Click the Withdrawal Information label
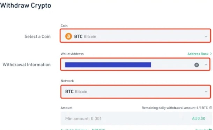The width and height of the screenshot is (213, 130). point(27,64)
